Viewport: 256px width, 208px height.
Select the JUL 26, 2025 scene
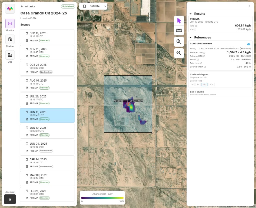[47, 100]
